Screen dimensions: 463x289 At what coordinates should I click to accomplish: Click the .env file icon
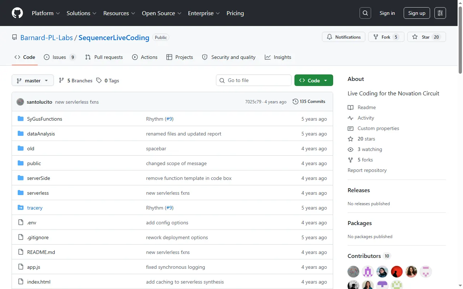[21, 223]
